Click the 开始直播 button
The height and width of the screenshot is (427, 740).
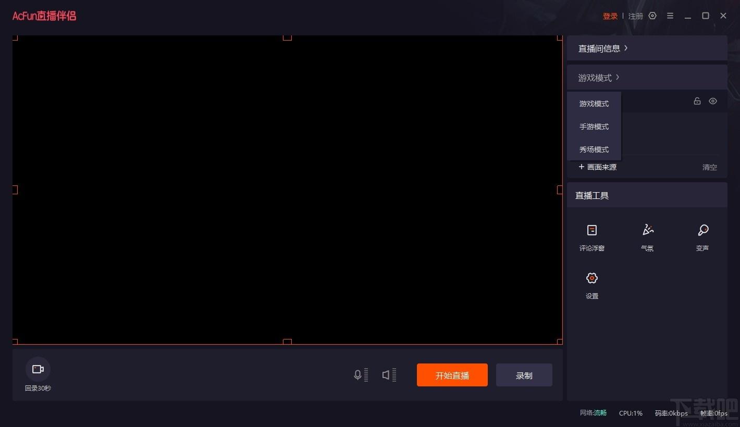point(452,375)
